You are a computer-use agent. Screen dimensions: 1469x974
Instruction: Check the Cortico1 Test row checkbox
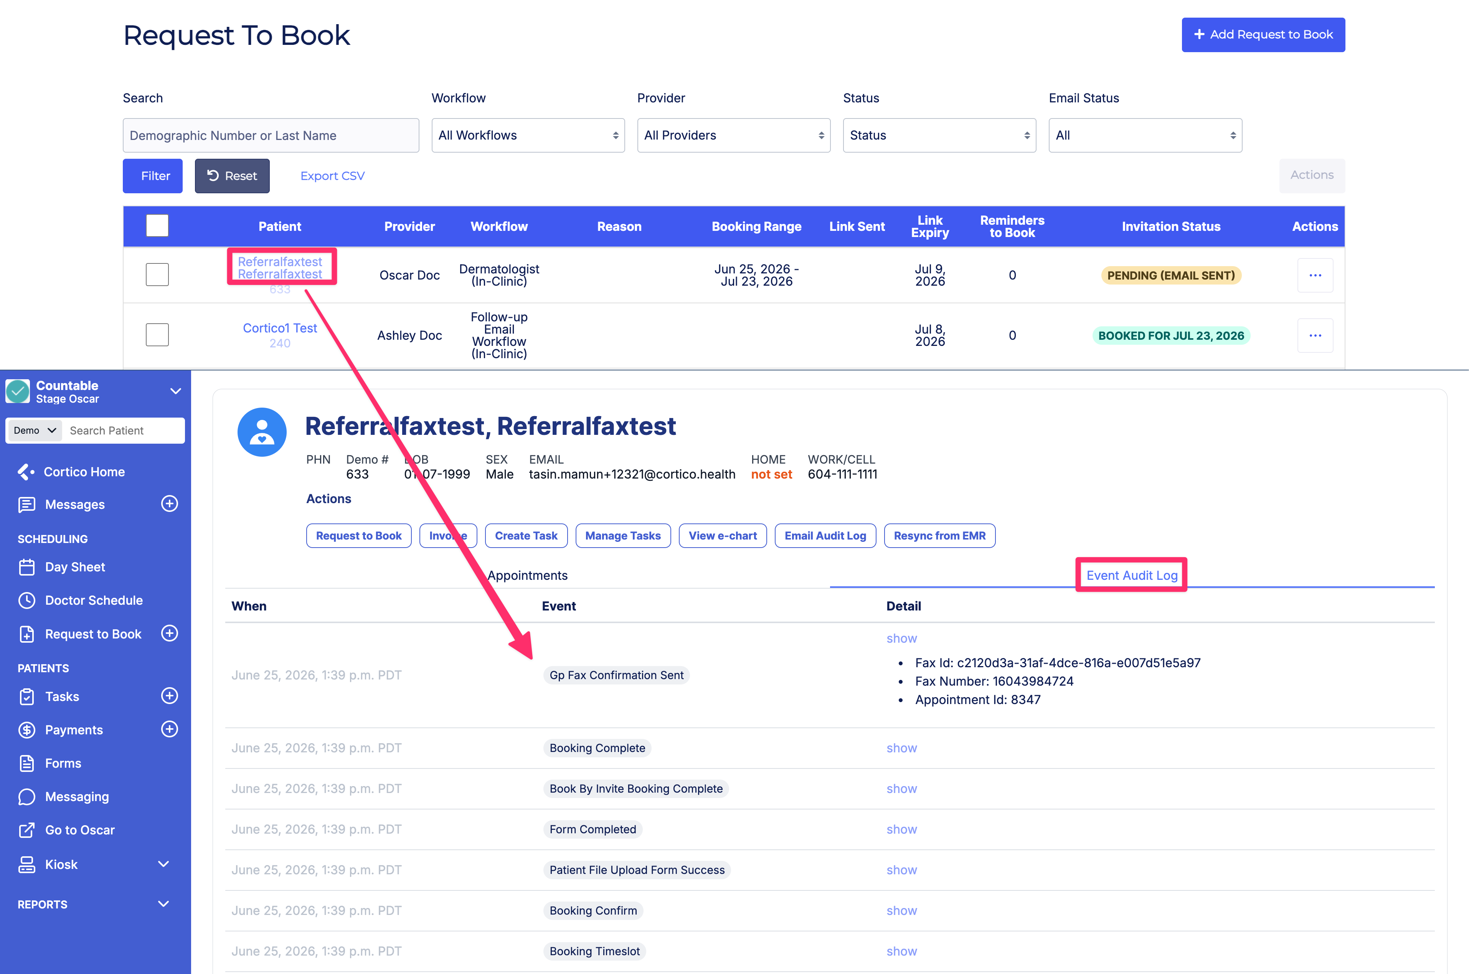coord(157,335)
